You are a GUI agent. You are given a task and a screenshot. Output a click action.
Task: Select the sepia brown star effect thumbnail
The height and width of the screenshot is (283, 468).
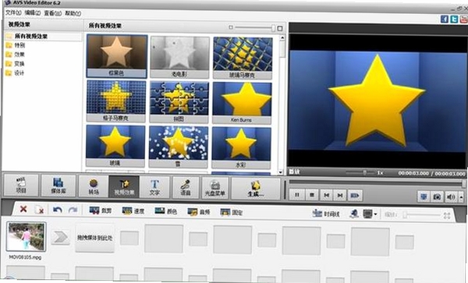(117, 56)
